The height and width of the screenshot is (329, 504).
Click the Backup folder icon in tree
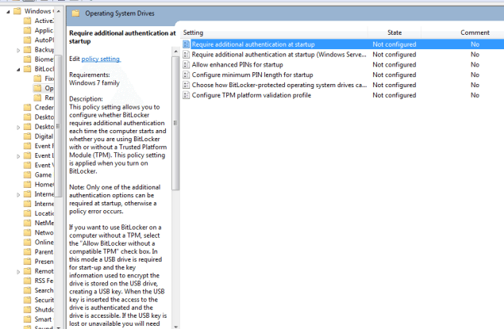(28, 50)
